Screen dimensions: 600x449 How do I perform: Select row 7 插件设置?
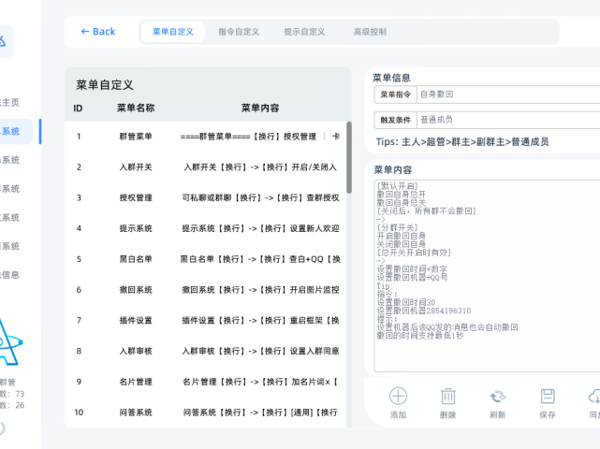point(206,320)
